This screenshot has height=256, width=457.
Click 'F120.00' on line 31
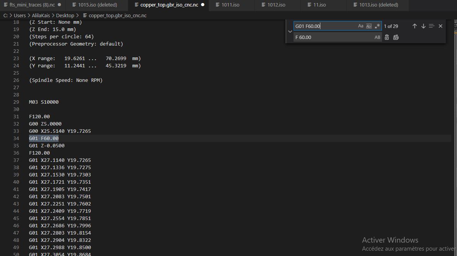coord(39,116)
